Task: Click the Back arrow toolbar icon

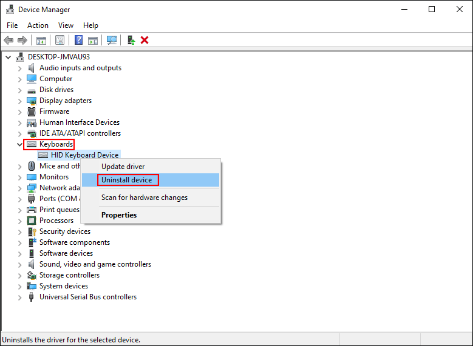Action: [x=9, y=40]
